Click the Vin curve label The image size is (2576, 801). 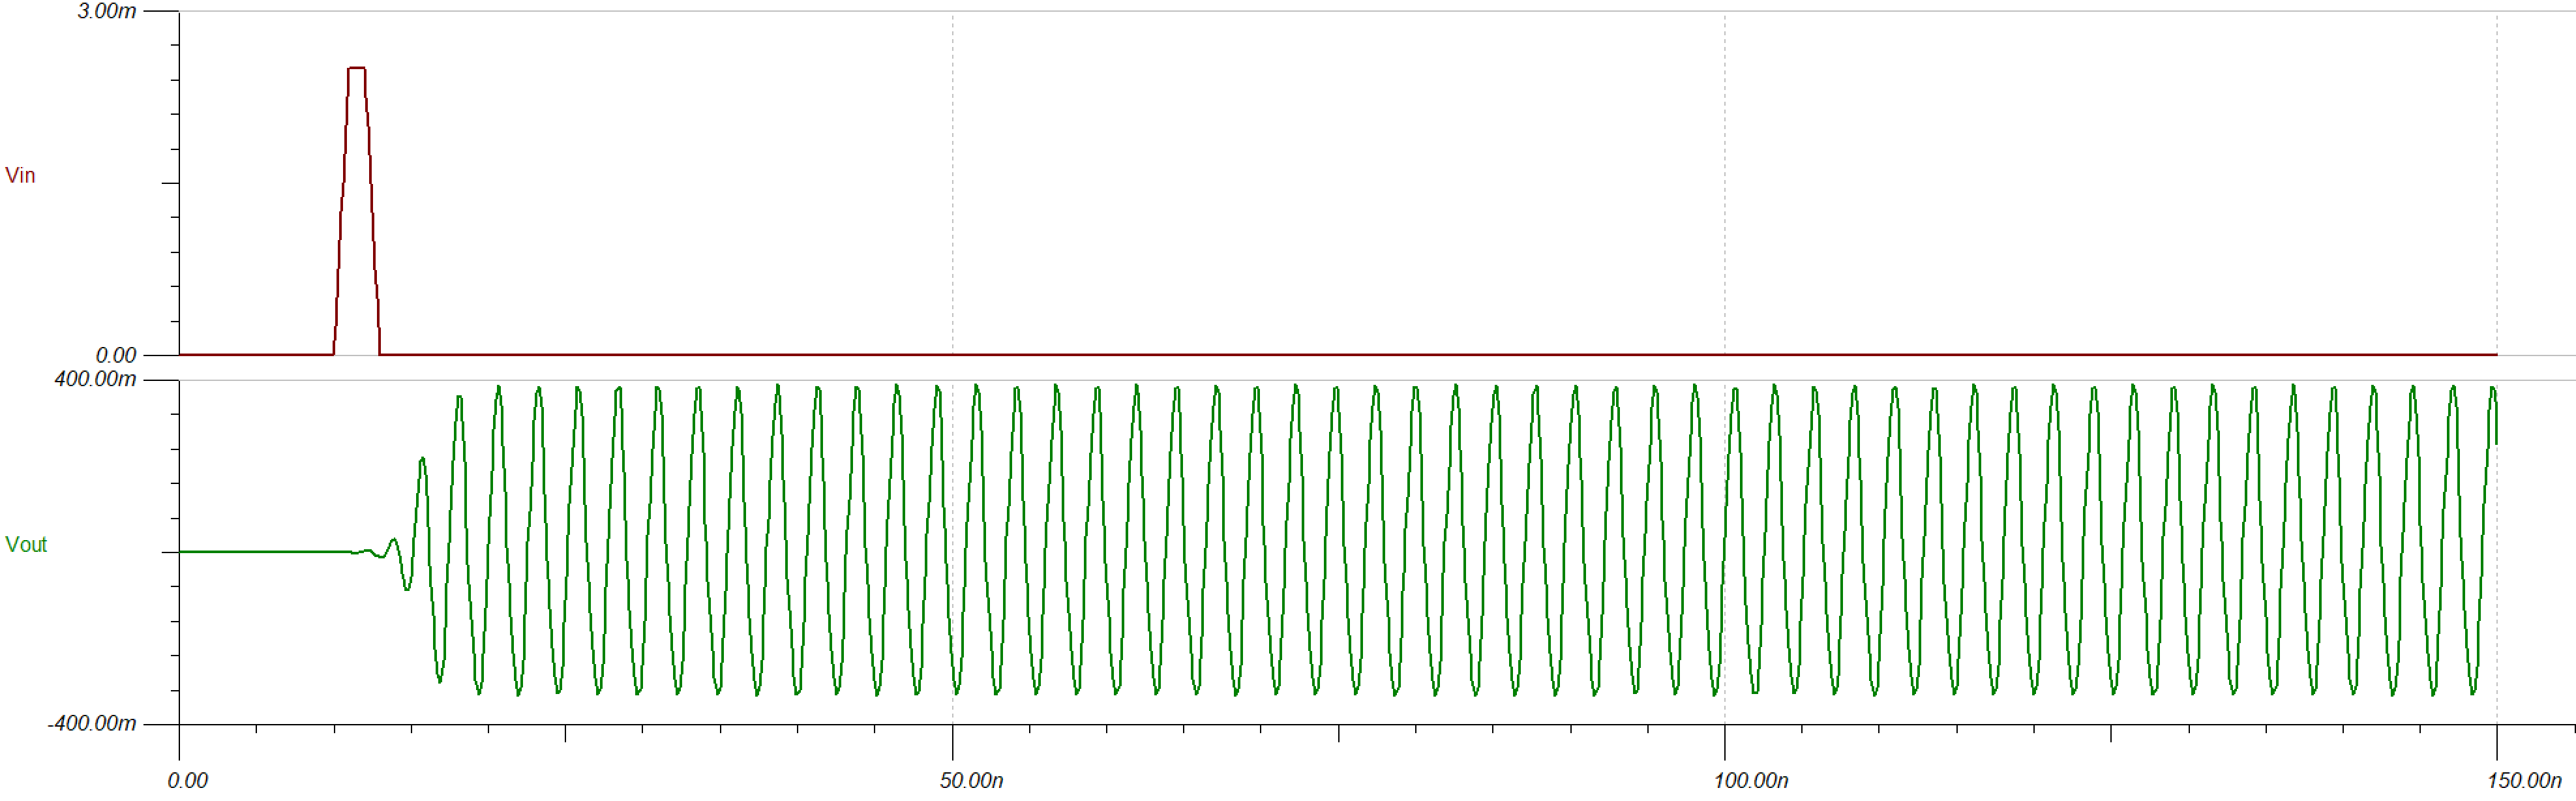(20, 176)
